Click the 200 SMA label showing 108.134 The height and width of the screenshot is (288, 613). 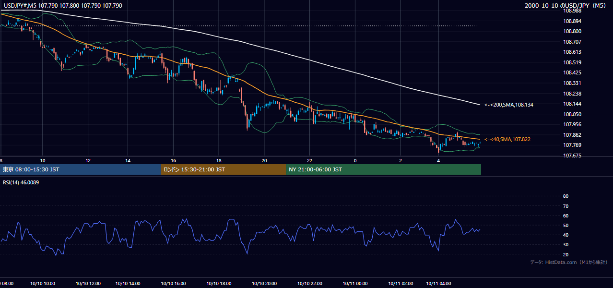point(508,104)
